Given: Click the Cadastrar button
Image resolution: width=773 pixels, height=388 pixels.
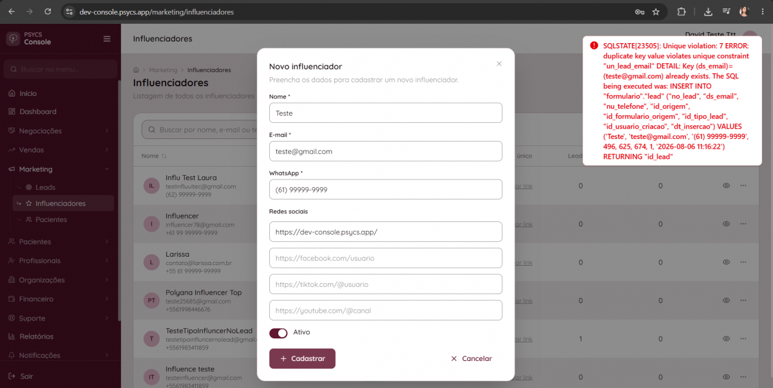Looking at the screenshot, I should (302, 358).
